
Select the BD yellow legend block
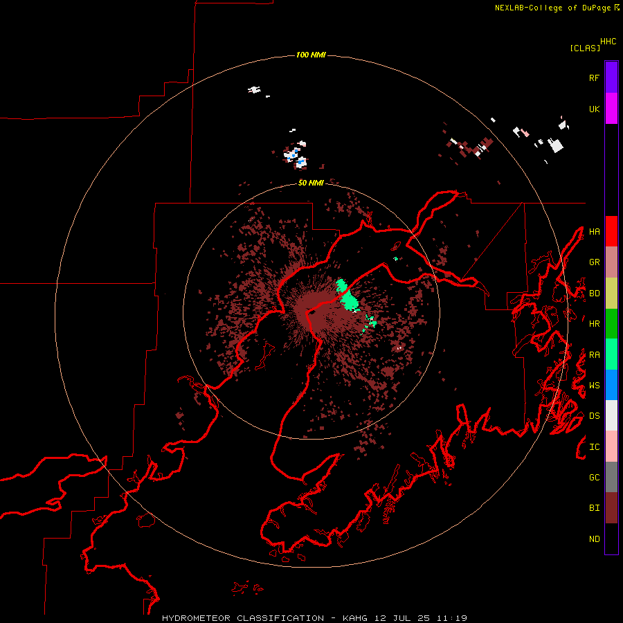[611, 293]
